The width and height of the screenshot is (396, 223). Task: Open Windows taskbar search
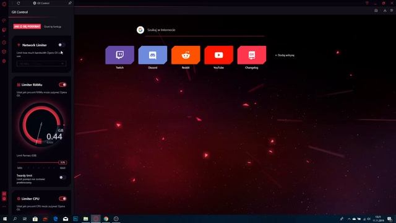tap(15, 219)
